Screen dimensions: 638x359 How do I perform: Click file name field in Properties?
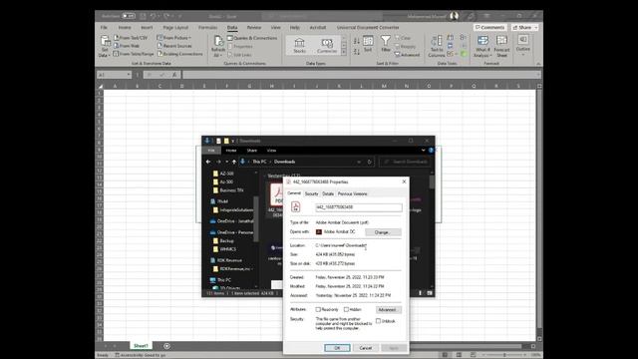point(359,207)
